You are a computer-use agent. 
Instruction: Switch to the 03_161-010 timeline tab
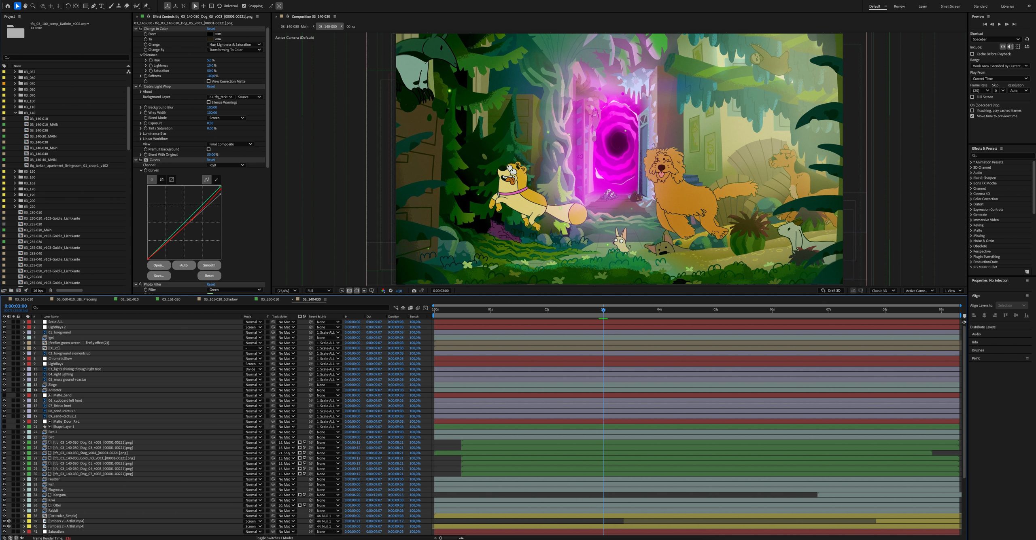129,299
